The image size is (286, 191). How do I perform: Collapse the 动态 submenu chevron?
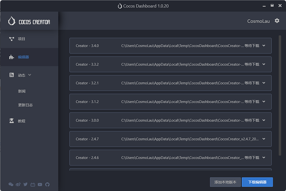tap(29, 75)
